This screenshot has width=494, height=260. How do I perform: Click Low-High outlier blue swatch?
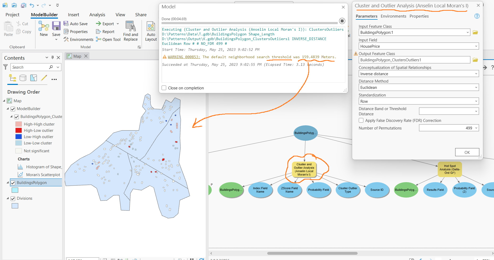19,137
